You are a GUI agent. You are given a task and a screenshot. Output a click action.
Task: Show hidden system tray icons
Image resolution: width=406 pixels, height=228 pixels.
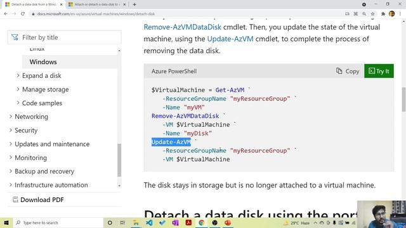pyautogui.click(x=315, y=223)
